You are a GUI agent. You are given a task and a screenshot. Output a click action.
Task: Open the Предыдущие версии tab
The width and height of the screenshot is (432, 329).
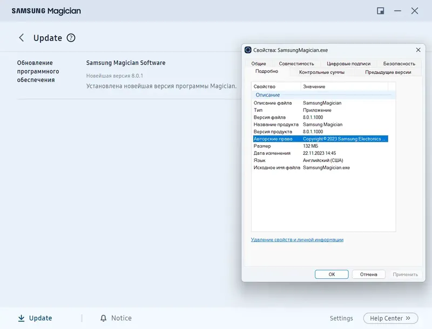click(x=388, y=72)
